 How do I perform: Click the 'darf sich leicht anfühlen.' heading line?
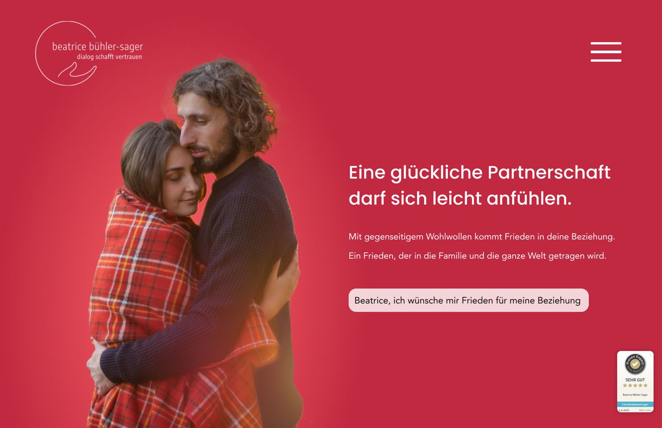(460, 198)
